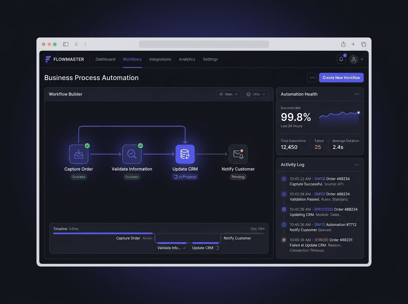This screenshot has width=408, height=304.
Task: Open a new browser tab
Action: (x=353, y=44)
